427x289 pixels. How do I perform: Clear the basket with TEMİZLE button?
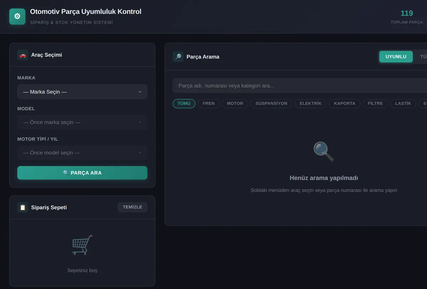coord(132,207)
